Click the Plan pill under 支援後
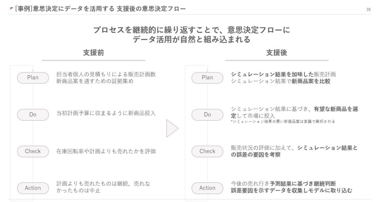This screenshot has height=202, width=379. (x=207, y=78)
